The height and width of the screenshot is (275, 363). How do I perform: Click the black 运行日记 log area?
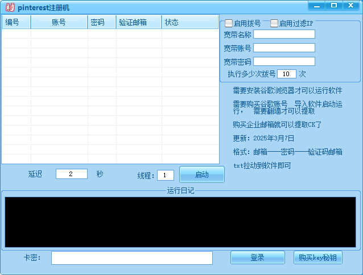click(180, 222)
